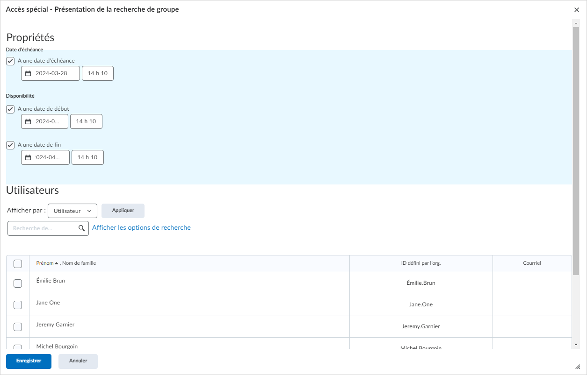Click the scrollbar up arrow
The height and width of the screenshot is (375, 587).
(x=576, y=22)
